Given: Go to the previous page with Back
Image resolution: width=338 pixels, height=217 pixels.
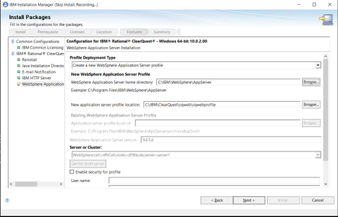Looking at the screenshot, I should point(217,200).
